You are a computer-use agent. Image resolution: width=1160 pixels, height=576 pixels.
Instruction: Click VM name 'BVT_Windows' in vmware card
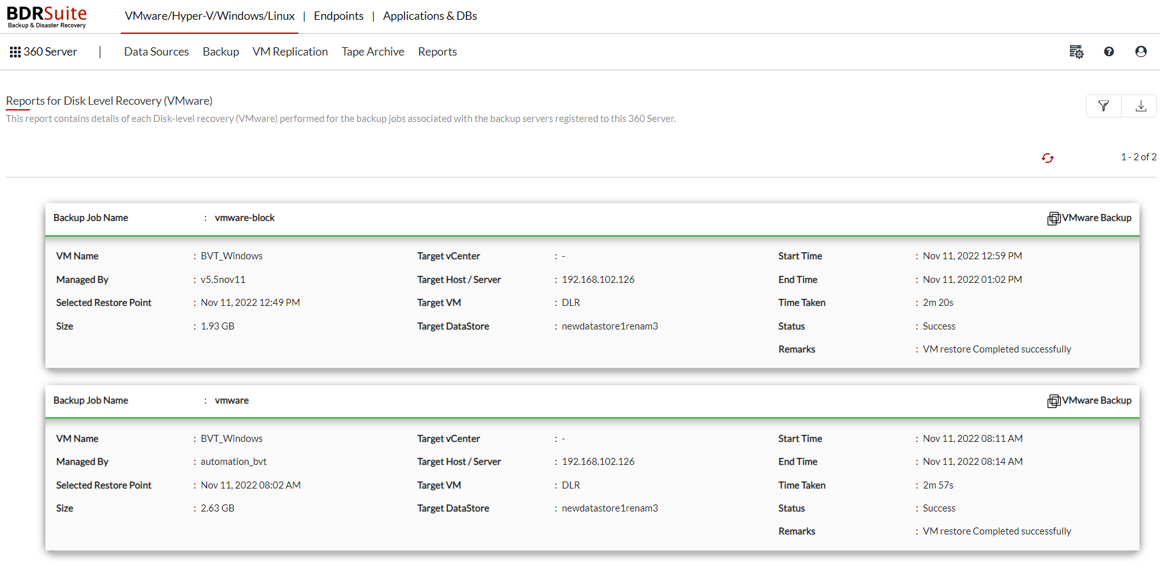pyautogui.click(x=231, y=439)
